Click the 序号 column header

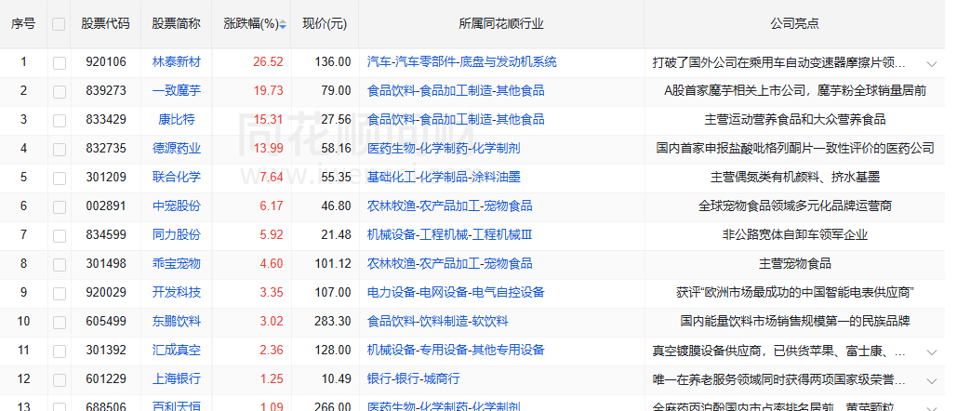coord(23,24)
